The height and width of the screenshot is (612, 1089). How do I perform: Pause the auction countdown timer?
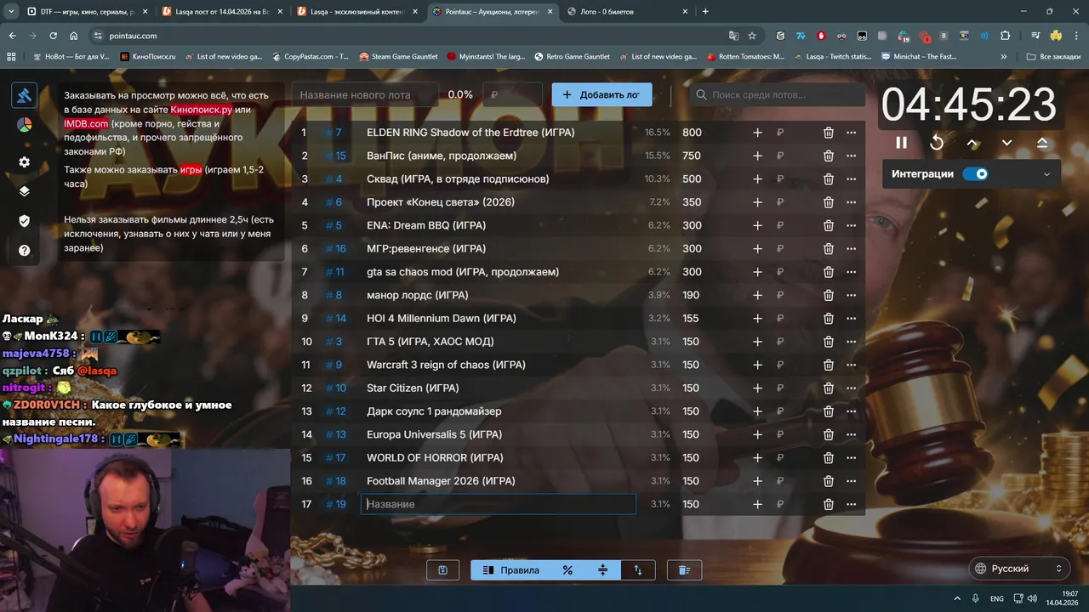click(901, 143)
